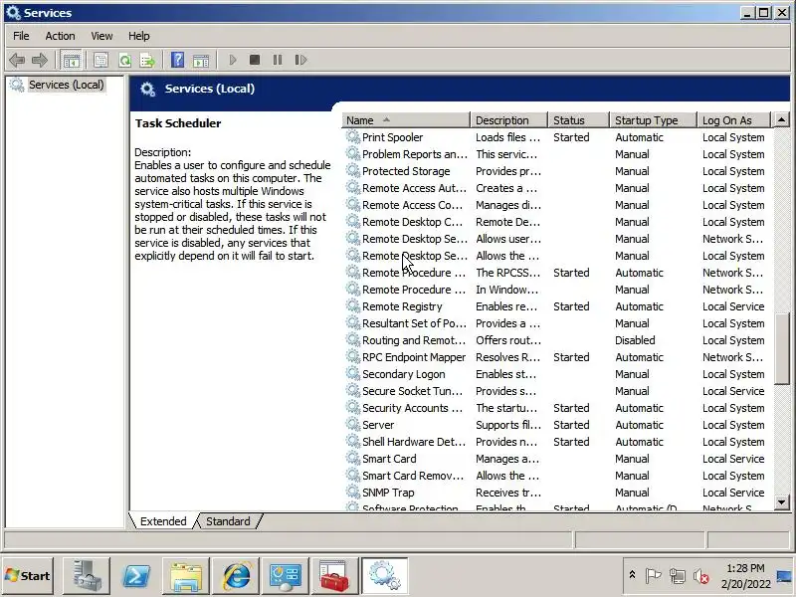
Task: Sort by the Name column header
Action: coord(406,120)
